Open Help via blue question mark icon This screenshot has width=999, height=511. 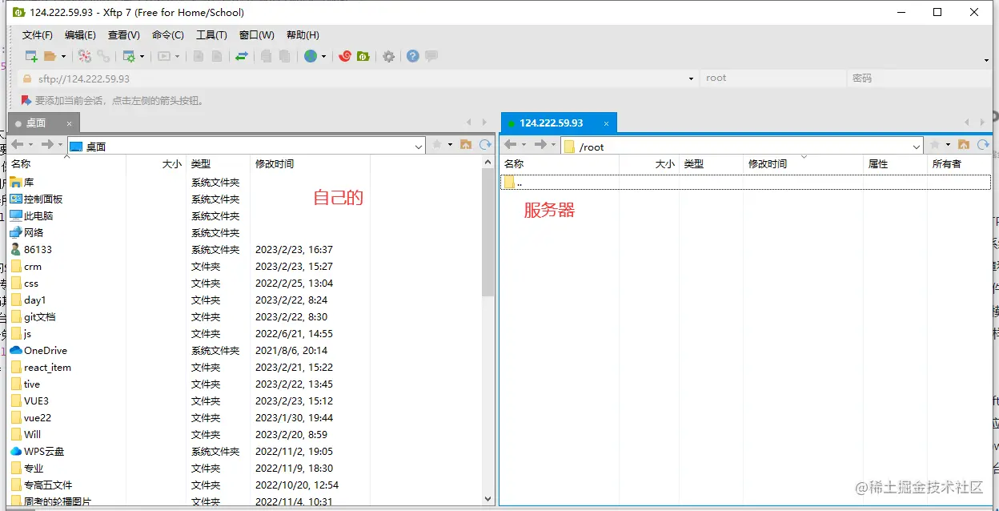(x=412, y=56)
